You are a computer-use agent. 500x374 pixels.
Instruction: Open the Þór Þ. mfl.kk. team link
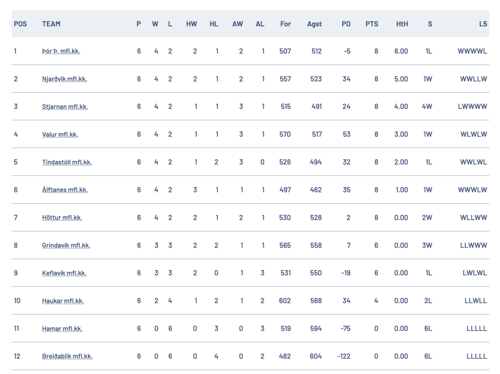61,51
